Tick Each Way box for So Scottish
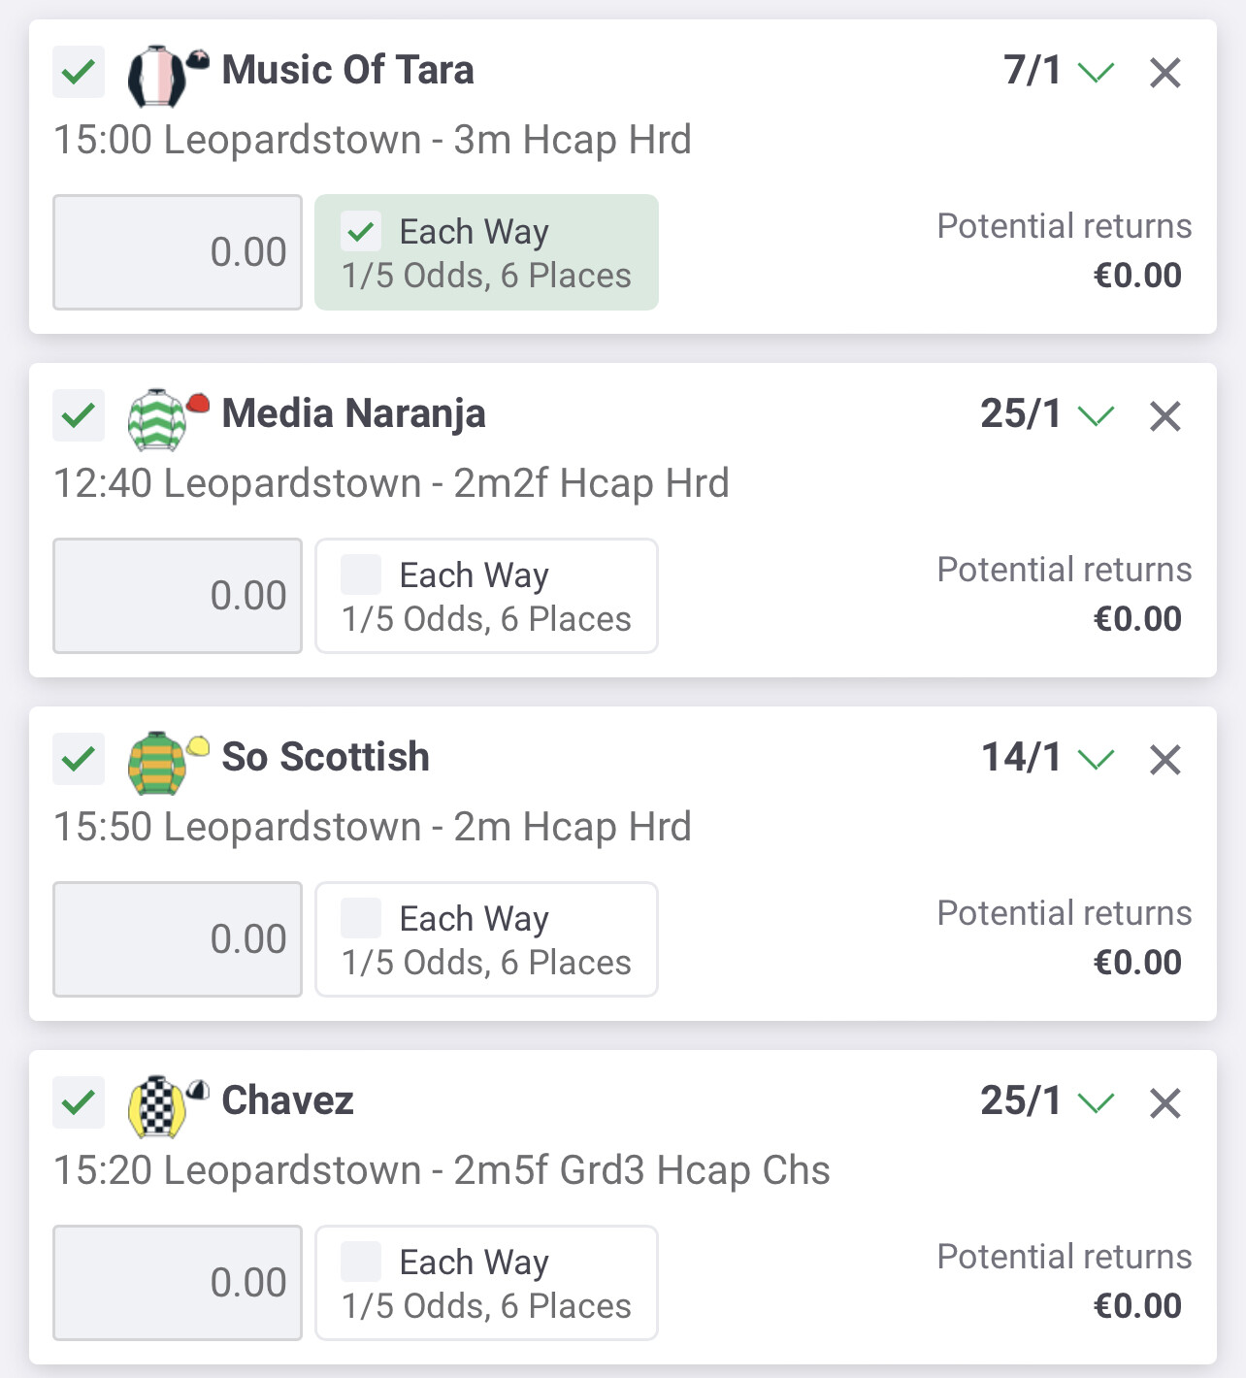The height and width of the screenshot is (1378, 1246). click(x=361, y=919)
